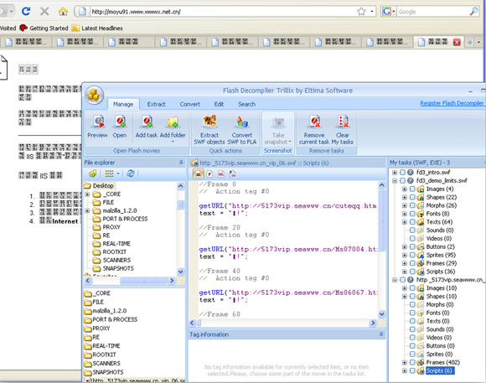
Task: Click the File explorer view mode icon
Action: point(109,173)
